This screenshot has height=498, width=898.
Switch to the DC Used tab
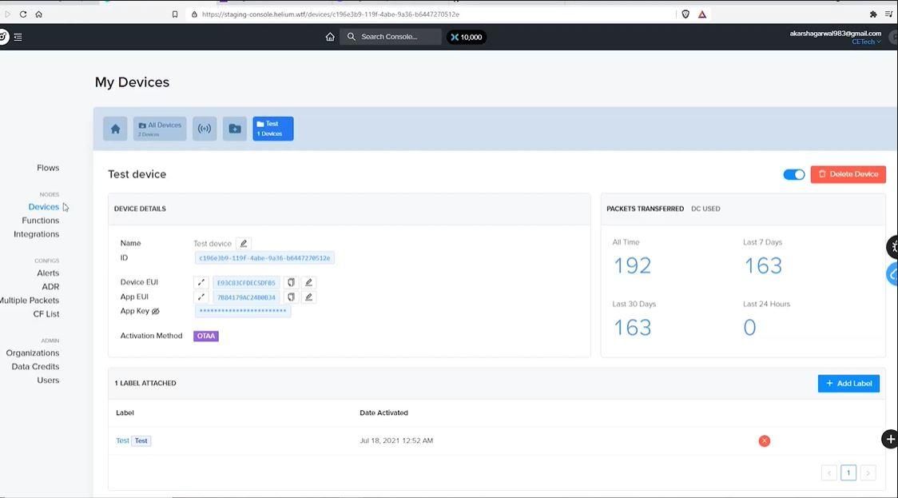tap(705, 209)
